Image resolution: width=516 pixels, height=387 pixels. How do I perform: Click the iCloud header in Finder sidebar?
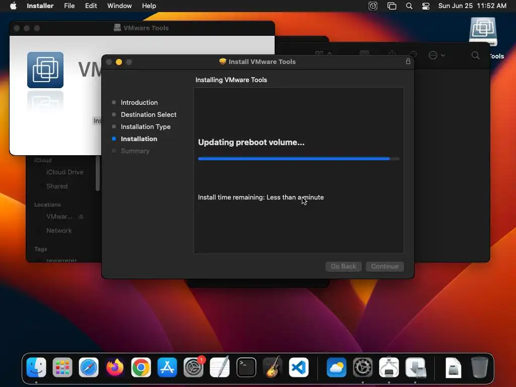point(43,160)
